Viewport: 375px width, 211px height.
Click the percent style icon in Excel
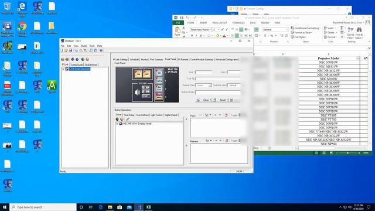tap(272, 36)
